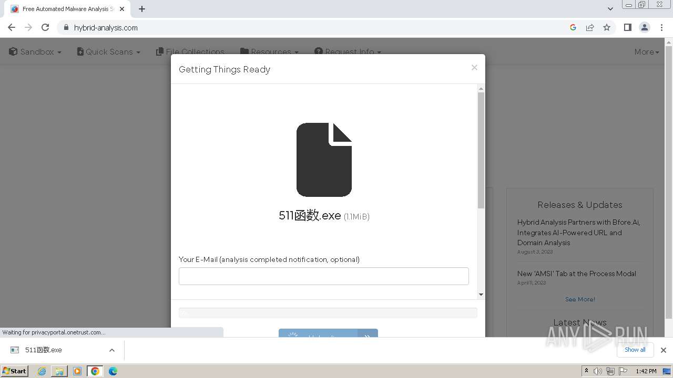The height and width of the screenshot is (378, 673).
Task: Click the Google icon in address bar
Action: pyautogui.click(x=573, y=27)
